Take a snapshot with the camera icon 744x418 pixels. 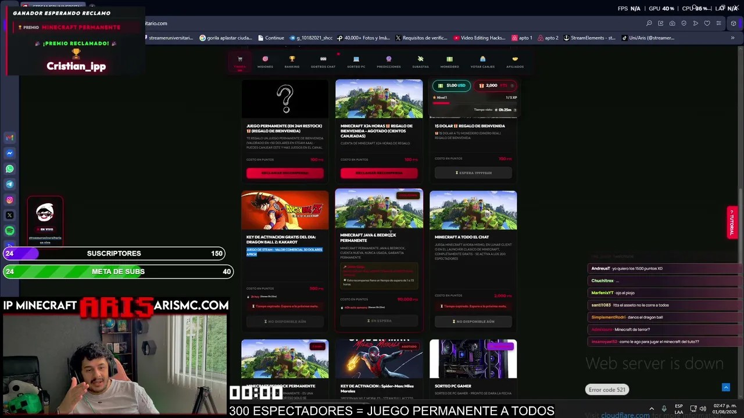coord(673,23)
